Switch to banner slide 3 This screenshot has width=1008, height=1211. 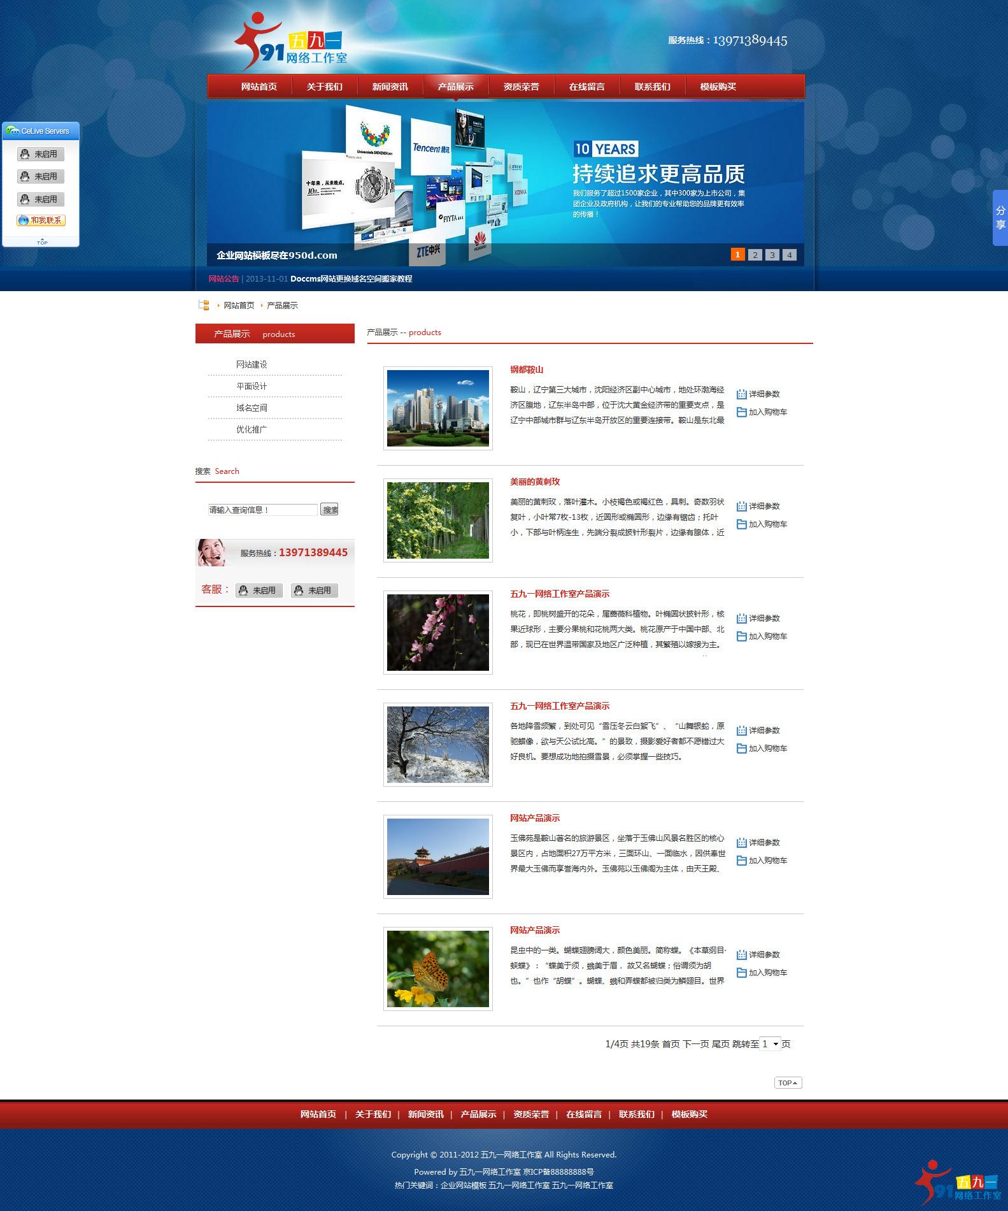click(x=772, y=255)
